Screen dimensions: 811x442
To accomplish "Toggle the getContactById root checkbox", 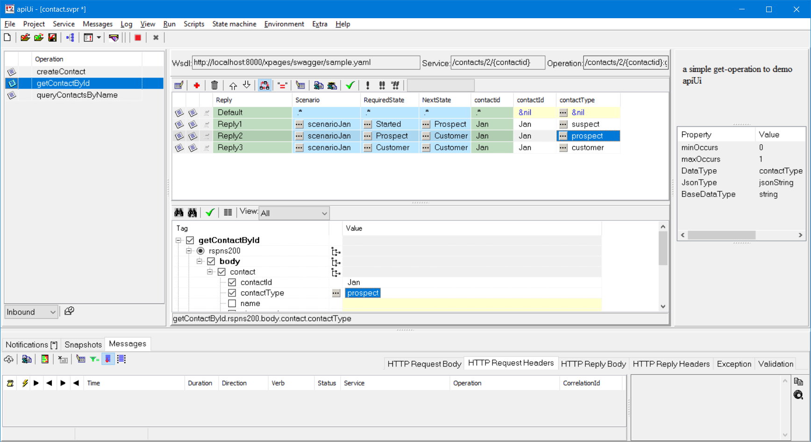I will pyautogui.click(x=190, y=240).
